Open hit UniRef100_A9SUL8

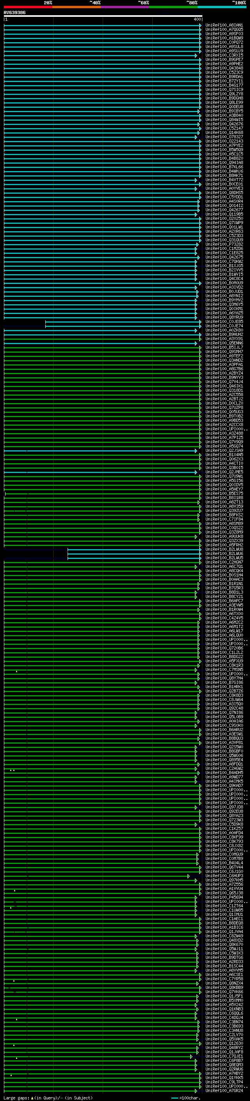pyautogui.click(x=224, y=46)
